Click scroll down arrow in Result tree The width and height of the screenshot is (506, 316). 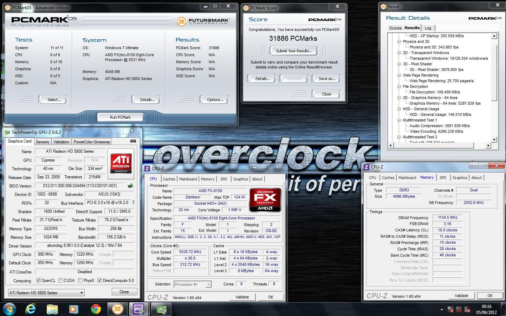tap(494, 140)
